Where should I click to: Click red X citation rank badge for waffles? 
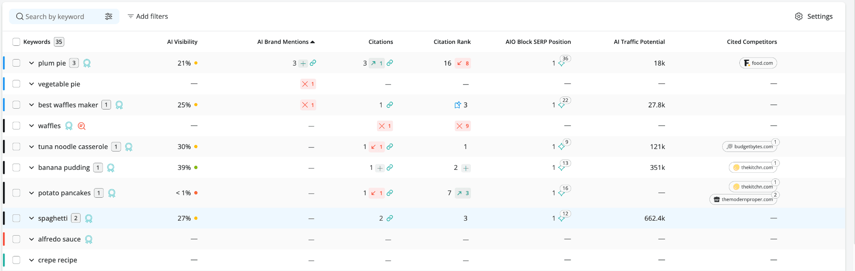click(x=463, y=126)
